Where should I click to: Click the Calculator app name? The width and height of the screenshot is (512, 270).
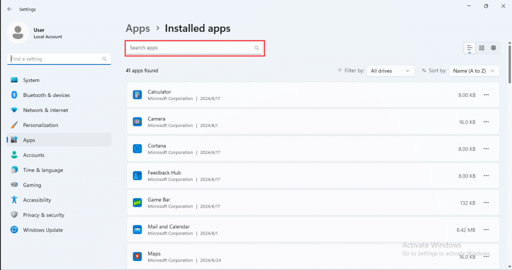[x=159, y=91]
